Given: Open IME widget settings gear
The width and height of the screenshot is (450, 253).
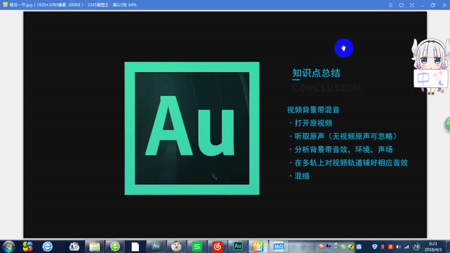Looking at the screenshot, I should 442,91.
